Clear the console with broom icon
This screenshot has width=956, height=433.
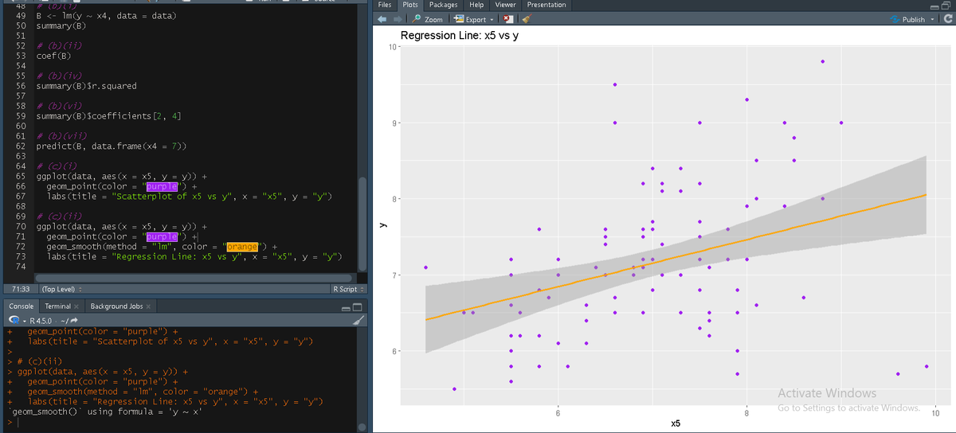(359, 320)
